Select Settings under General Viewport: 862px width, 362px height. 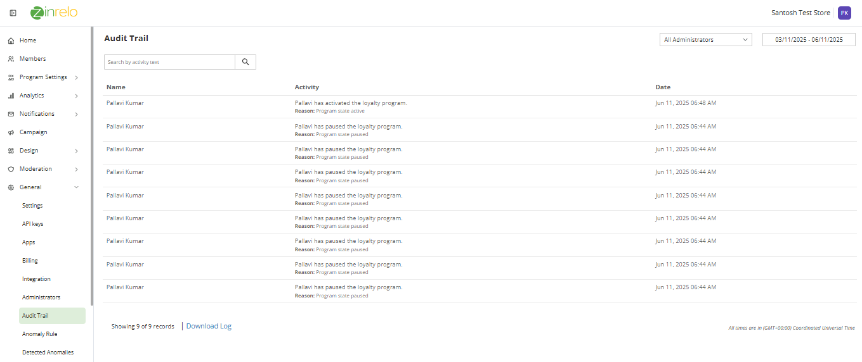coord(32,206)
